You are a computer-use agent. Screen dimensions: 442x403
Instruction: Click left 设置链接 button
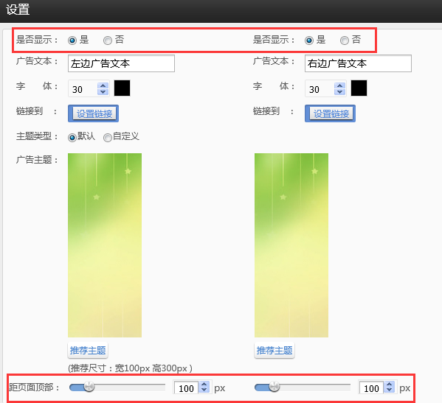click(93, 113)
